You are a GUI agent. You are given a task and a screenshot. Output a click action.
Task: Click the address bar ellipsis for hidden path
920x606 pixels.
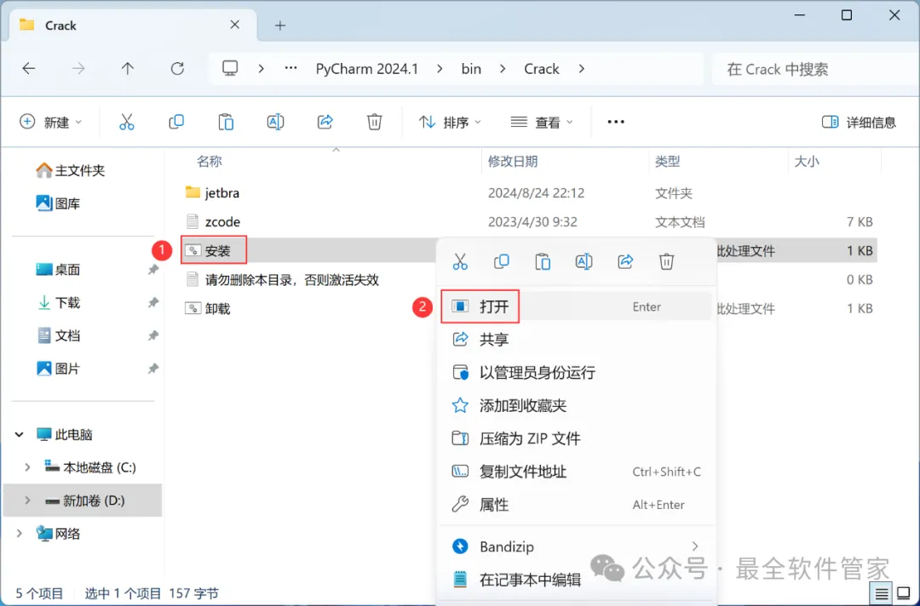point(290,69)
